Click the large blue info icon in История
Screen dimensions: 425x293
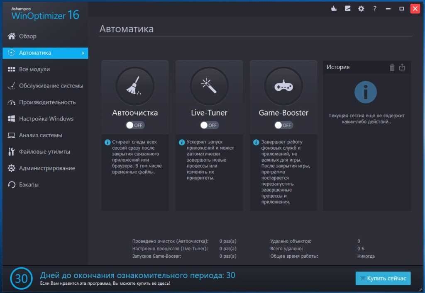366,92
